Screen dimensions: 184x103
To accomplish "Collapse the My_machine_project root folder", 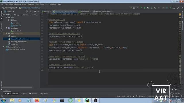I will (4, 15).
